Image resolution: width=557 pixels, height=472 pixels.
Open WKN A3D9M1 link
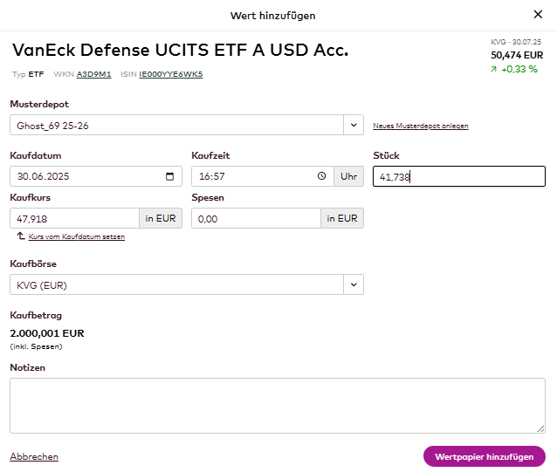pos(96,74)
